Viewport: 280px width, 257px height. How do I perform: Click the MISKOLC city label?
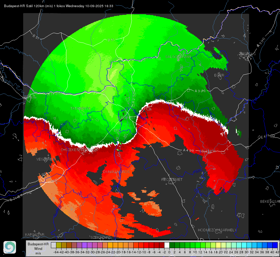[248, 54]
